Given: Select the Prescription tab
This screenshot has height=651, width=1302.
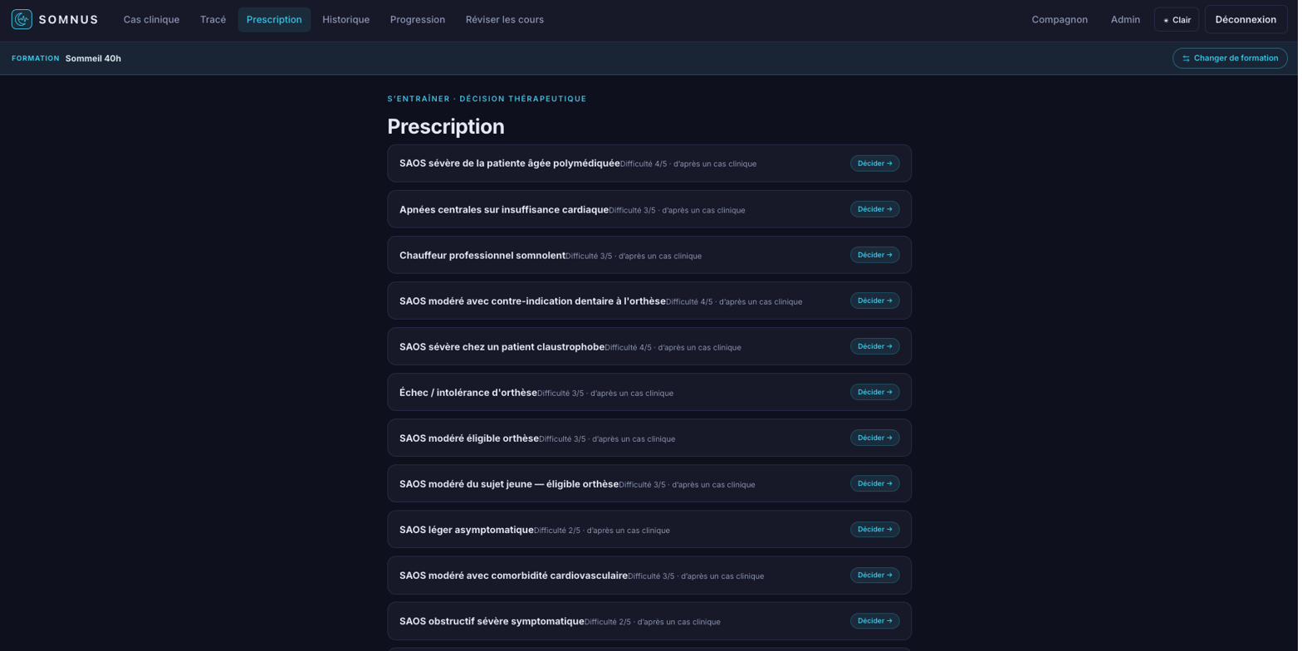Looking at the screenshot, I should pyautogui.click(x=275, y=20).
